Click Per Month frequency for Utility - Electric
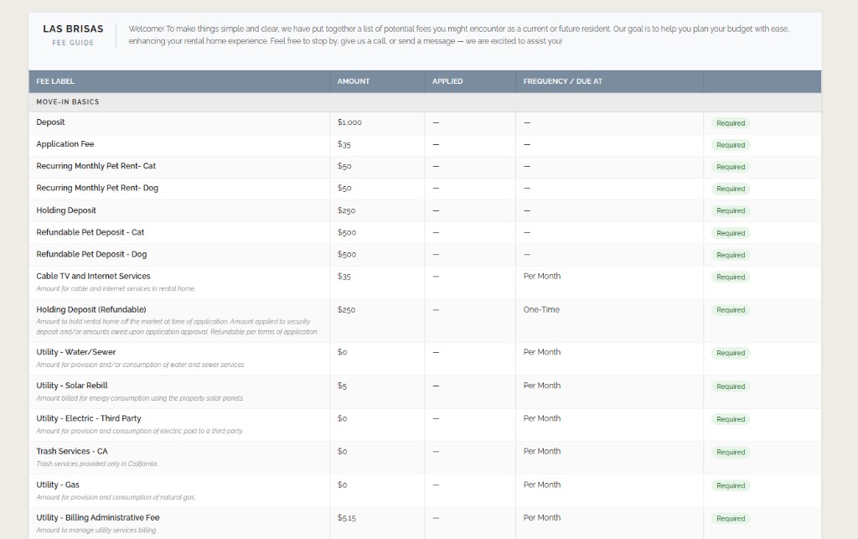The width and height of the screenshot is (858, 539). coord(541,418)
